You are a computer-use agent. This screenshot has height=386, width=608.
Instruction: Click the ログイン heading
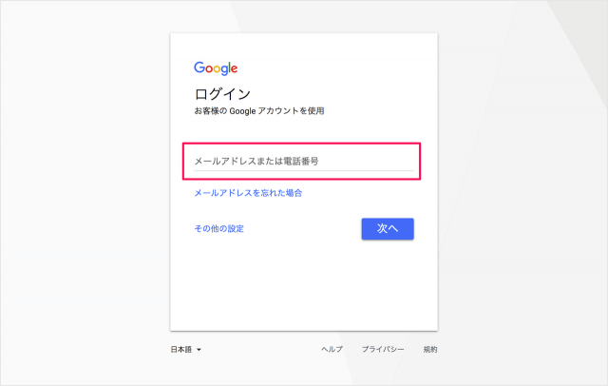click(222, 94)
